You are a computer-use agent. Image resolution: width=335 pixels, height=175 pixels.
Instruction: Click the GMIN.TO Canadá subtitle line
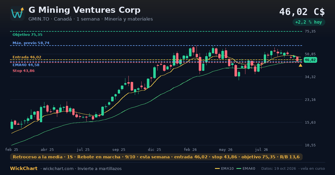click(x=91, y=19)
